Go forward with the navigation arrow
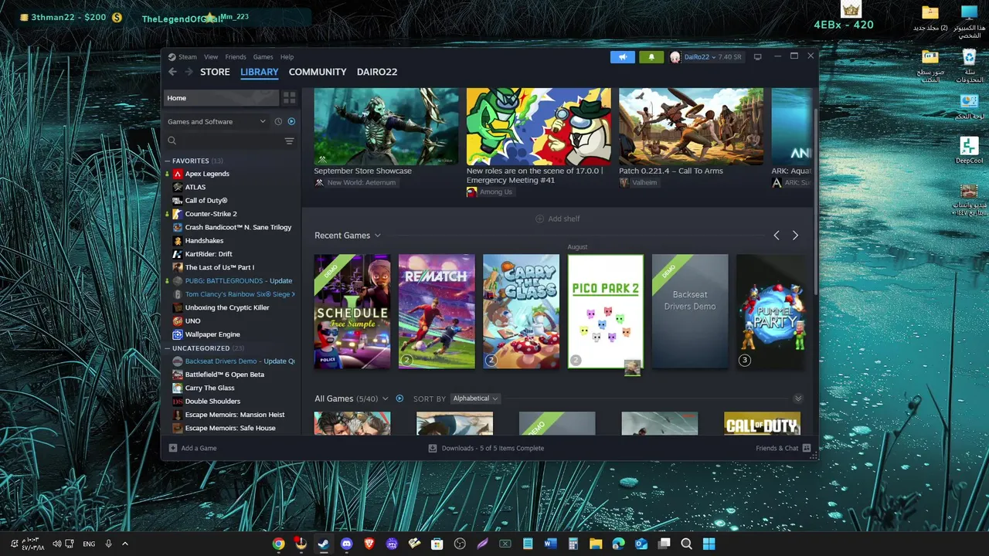The width and height of the screenshot is (989, 556). coord(189,72)
